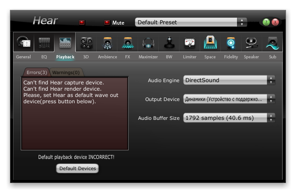Switch to the Warnings(0) tab
Image resolution: width=300 pixels, height=193 pixels.
click(x=66, y=72)
